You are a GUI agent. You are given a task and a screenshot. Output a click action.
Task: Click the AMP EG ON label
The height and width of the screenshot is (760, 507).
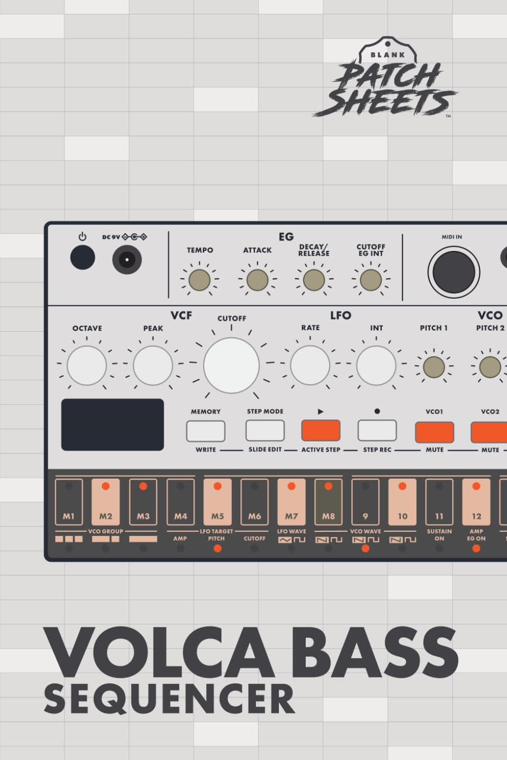[x=477, y=535]
